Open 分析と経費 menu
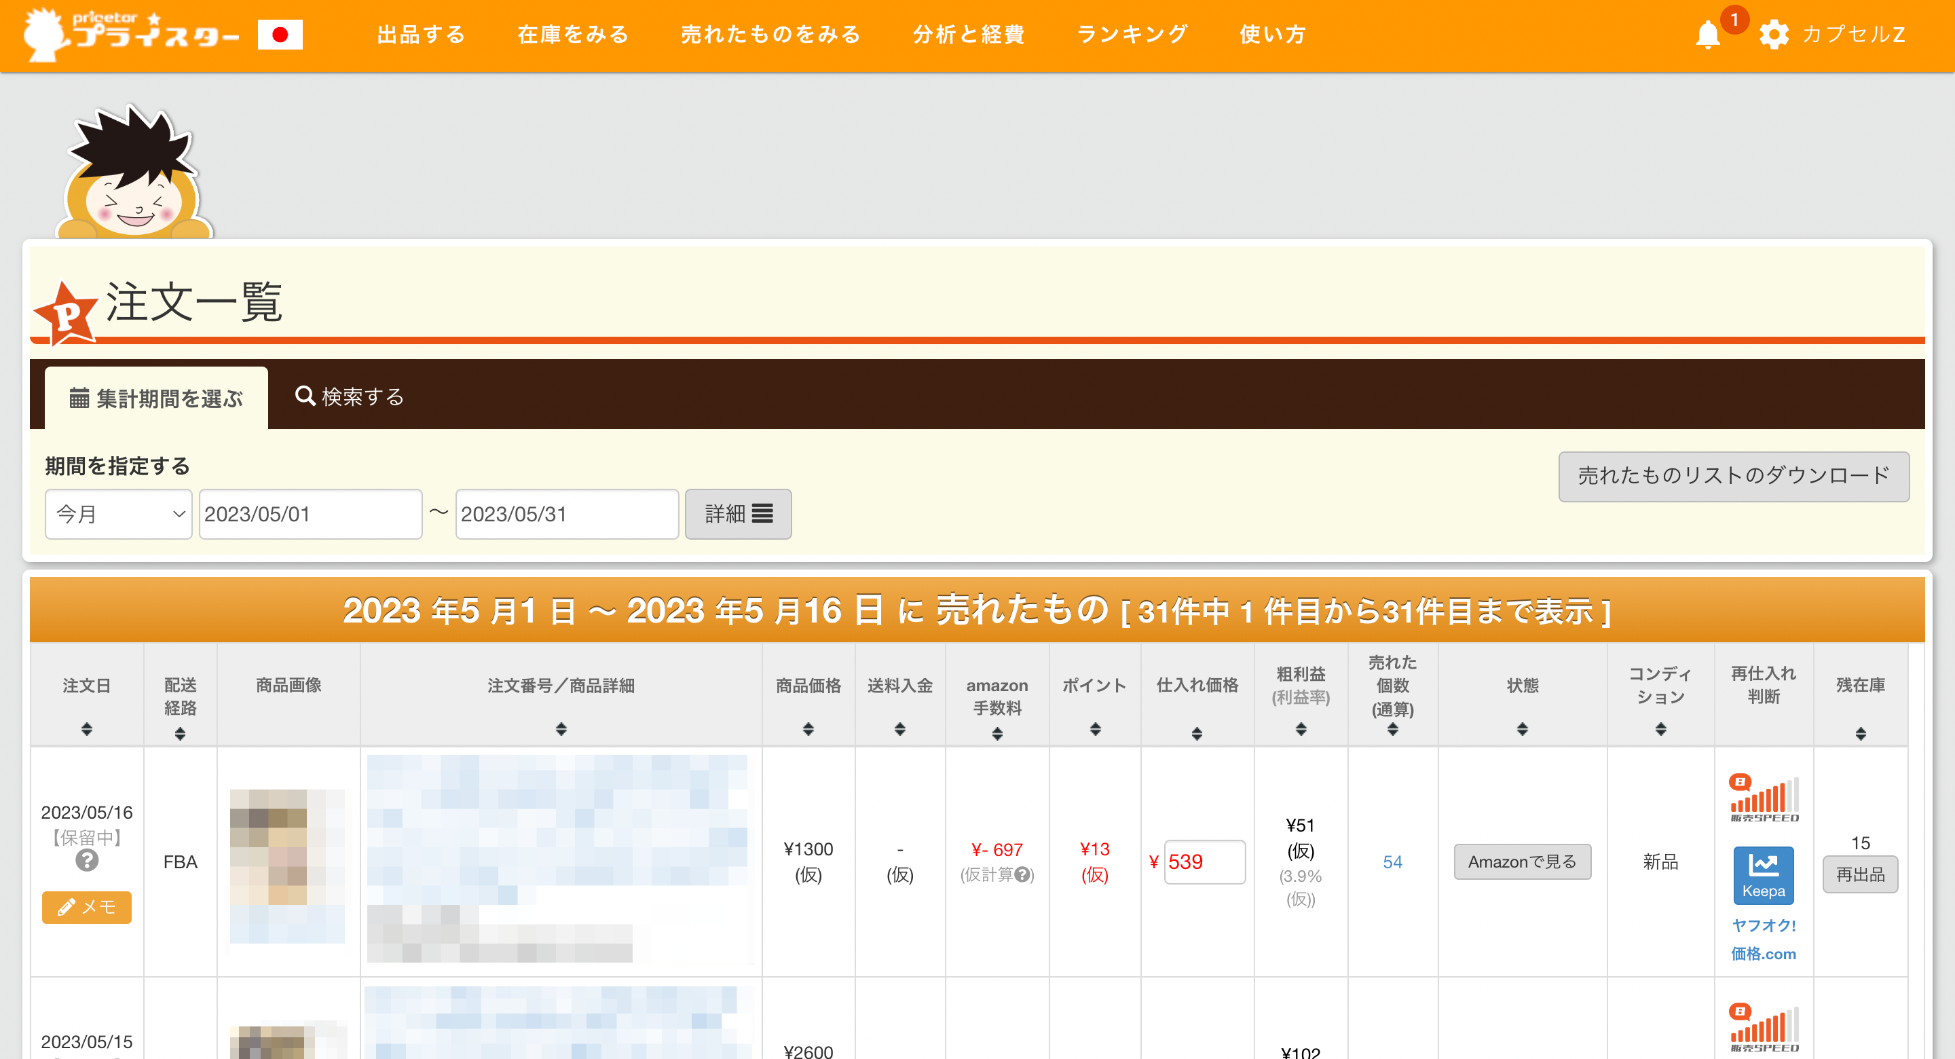1955x1059 pixels. click(969, 35)
